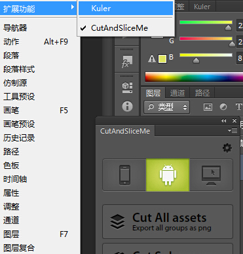The height and width of the screenshot is (254, 243).
Task: Open 画笔 panel menu entry
Action: [39, 111]
